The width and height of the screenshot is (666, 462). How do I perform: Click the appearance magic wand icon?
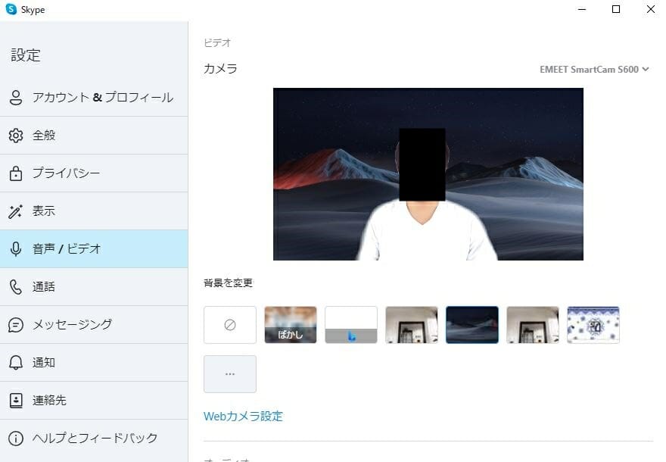pos(15,211)
